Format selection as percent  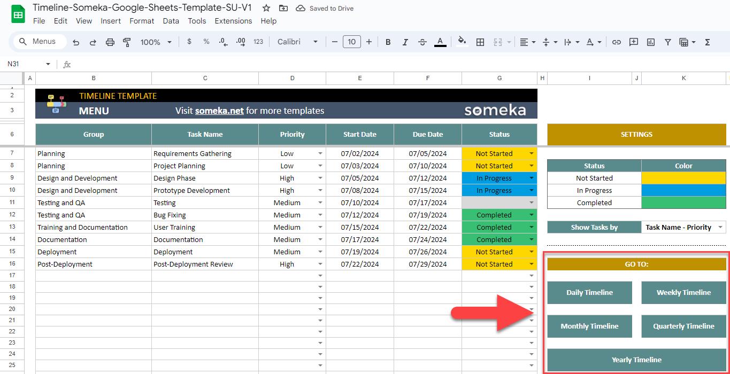point(206,41)
